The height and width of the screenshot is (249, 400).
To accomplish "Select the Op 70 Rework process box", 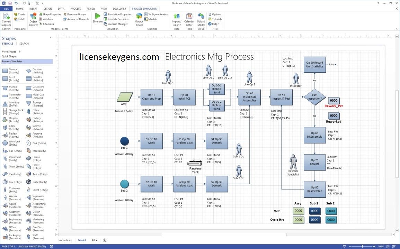I will pyautogui.click(x=314, y=162).
